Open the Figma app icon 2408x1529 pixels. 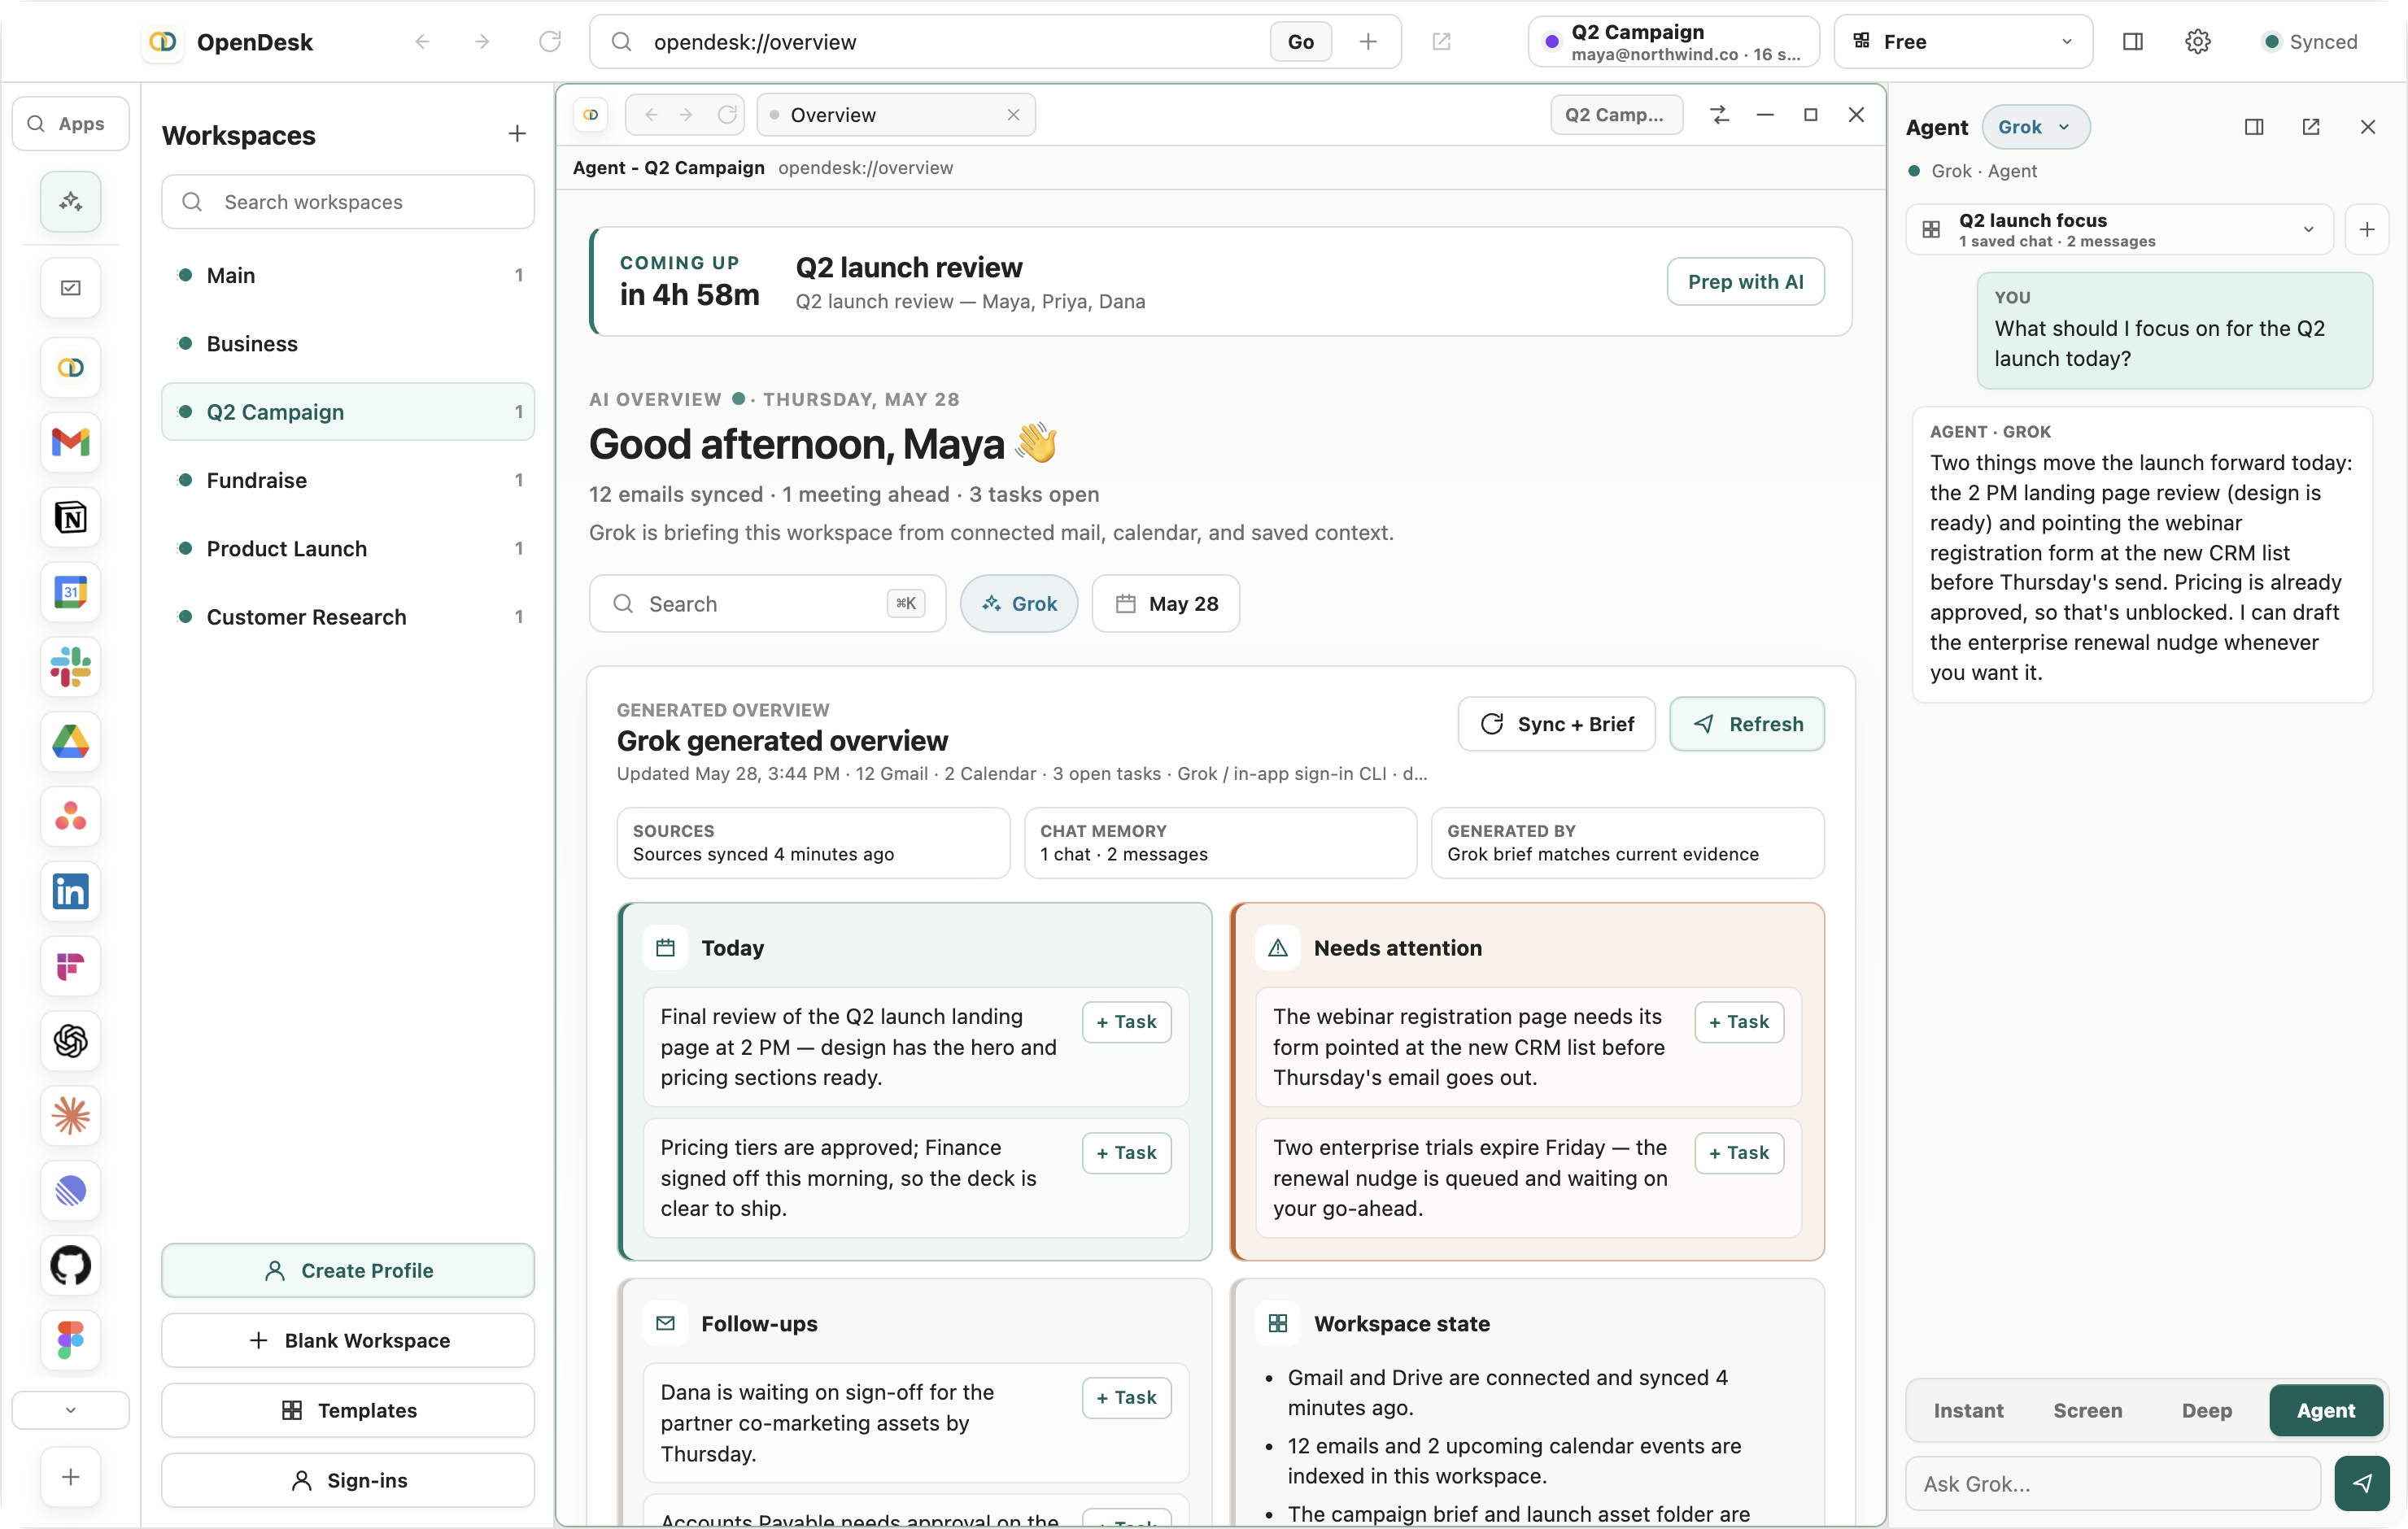pyautogui.click(x=70, y=1340)
